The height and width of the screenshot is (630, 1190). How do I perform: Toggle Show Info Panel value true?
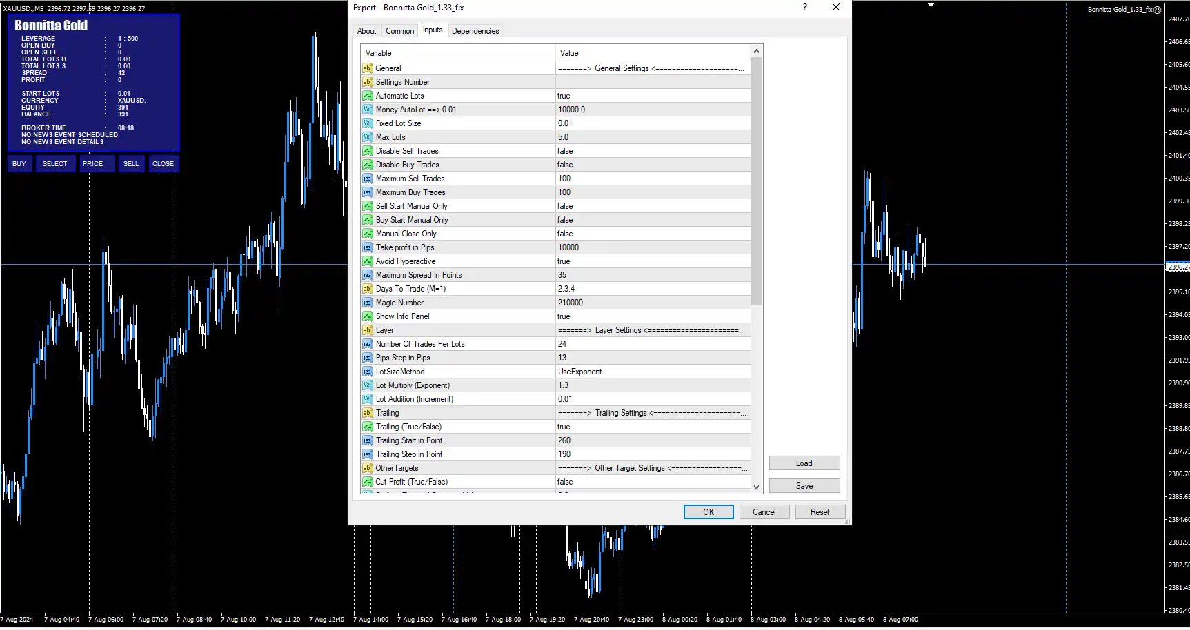click(x=653, y=316)
